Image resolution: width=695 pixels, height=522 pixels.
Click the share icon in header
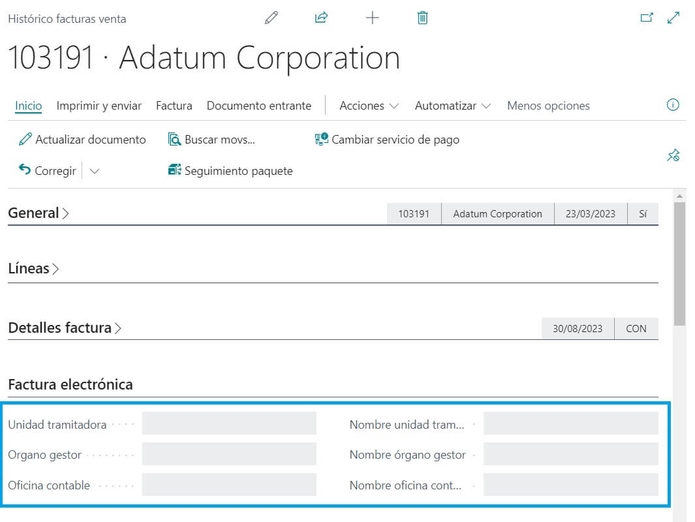[x=321, y=18]
